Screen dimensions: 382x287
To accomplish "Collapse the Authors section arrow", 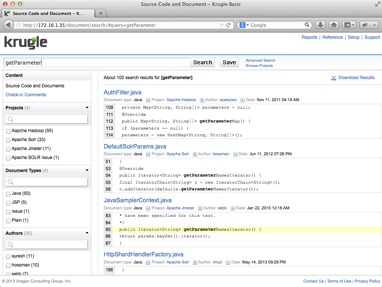I will 87,233.
